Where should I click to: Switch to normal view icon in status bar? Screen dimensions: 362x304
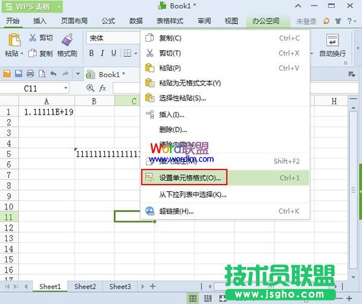tap(193, 299)
